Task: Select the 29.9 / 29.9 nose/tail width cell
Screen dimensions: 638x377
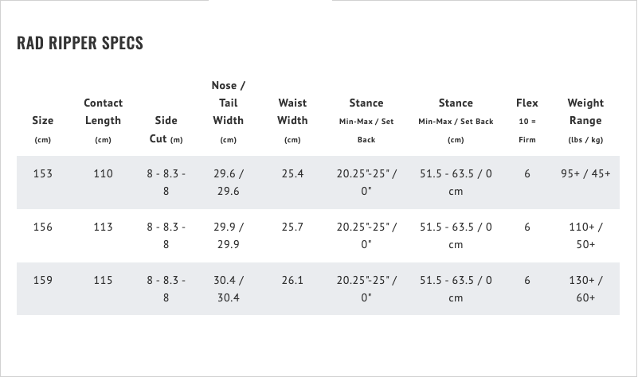Action: (x=228, y=235)
